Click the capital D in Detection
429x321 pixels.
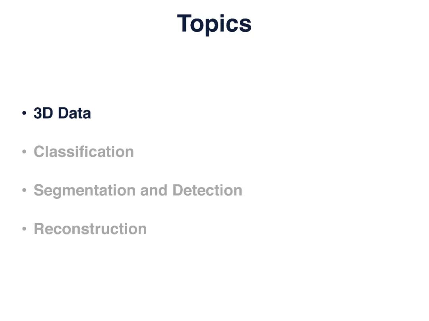pyautogui.click(x=178, y=190)
